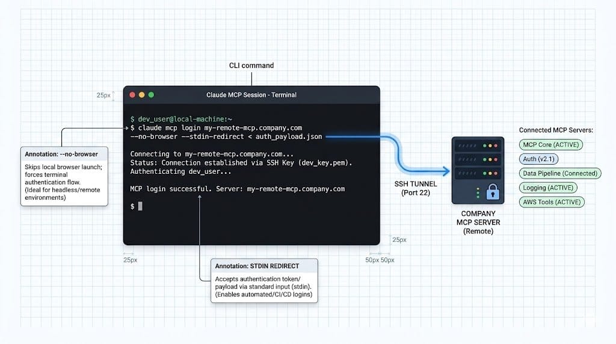Viewport: 616px width, 344px height.
Task: Click the CLI command label above terminal
Action: [251, 66]
